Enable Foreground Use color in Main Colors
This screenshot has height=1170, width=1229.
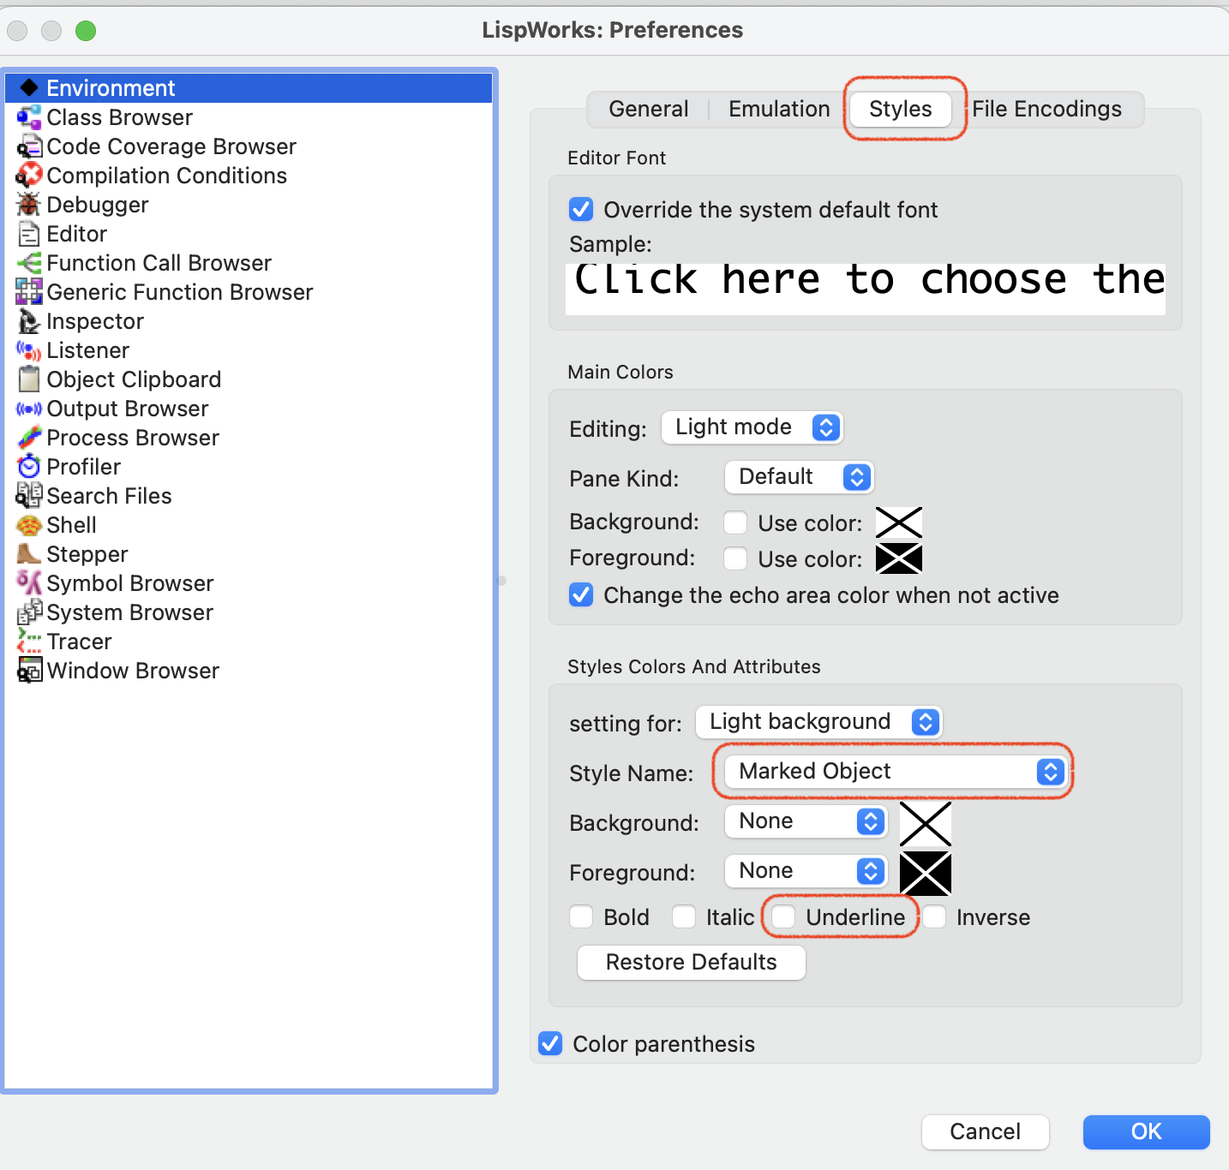pos(735,558)
